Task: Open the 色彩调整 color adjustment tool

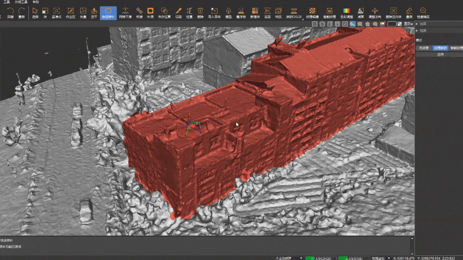Action: tap(346, 12)
